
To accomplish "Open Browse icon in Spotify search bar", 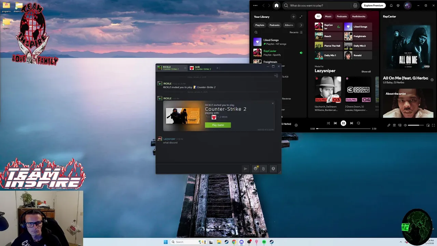I will [x=355, y=5].
